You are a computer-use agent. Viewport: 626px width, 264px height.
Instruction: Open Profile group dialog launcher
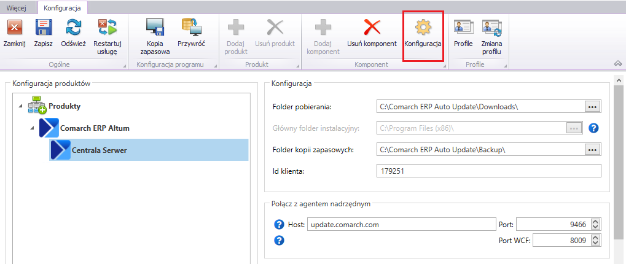pos(505,66)
